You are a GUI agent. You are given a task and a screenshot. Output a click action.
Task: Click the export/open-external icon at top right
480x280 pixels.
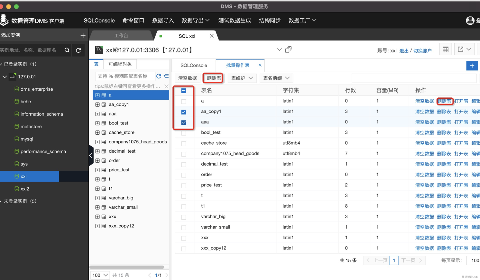[461, 49]
